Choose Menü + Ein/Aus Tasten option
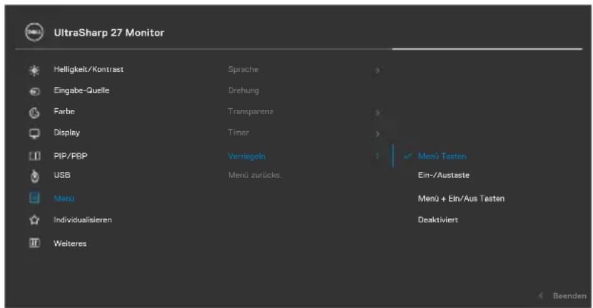Viewport: 593px width, 308px height. point(461,198)
